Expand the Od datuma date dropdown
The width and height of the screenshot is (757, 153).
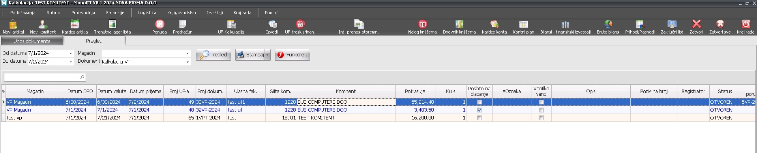point(71,53)
